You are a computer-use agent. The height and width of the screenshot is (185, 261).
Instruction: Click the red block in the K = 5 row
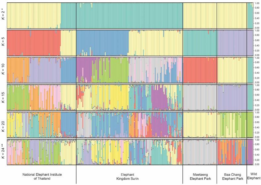point(33,42)
